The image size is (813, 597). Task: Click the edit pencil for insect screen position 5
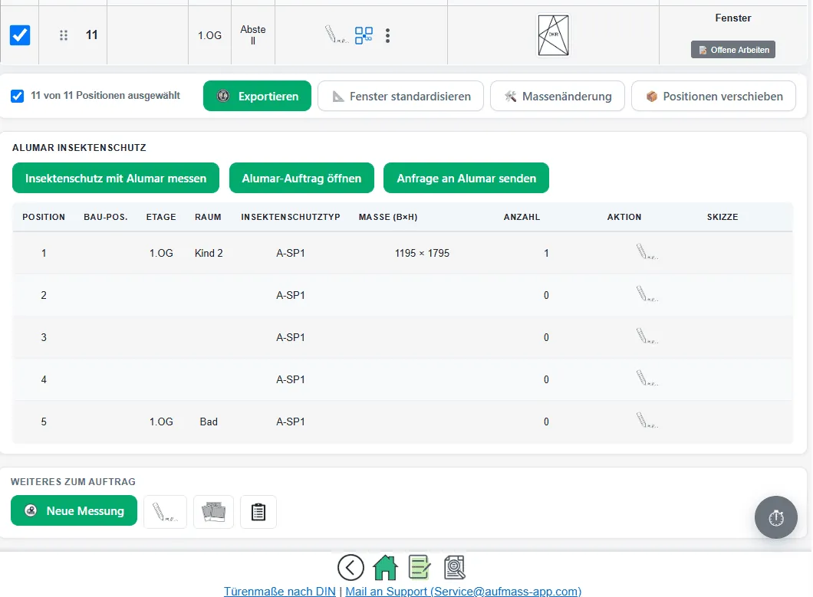coord(647,421)
